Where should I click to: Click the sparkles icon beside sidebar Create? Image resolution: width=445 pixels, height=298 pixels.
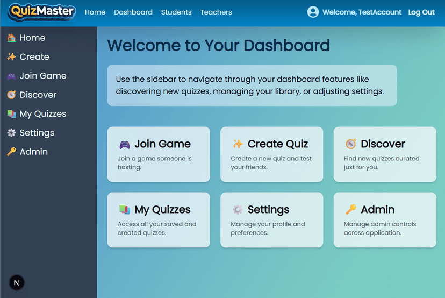click(x=11, y=57)
